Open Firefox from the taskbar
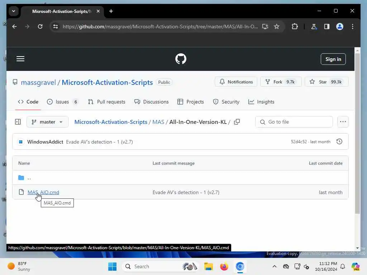Viewport: 367px width, 275px height. click(224, 266)
